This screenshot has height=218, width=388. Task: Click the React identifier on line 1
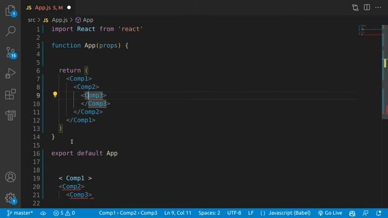pyautogui.click(x=86, y=29)
